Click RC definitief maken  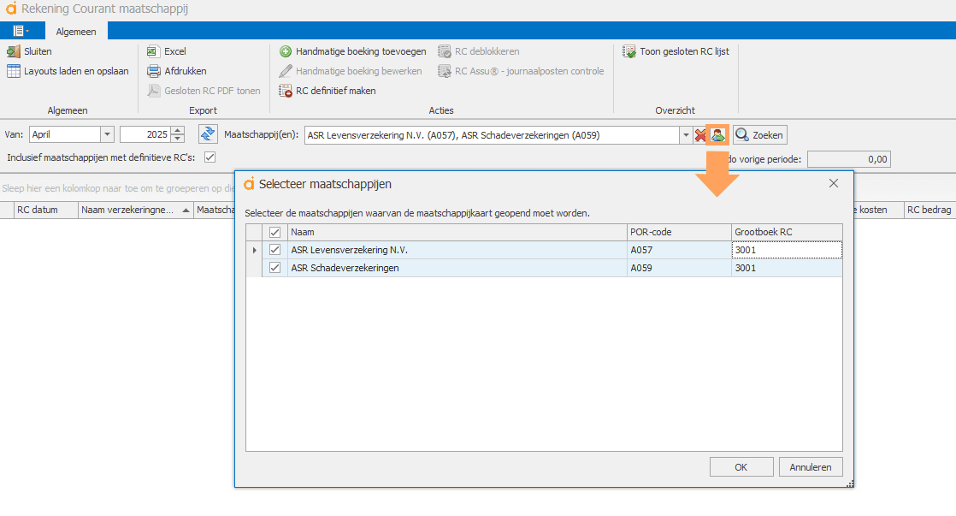click(327, 91)
